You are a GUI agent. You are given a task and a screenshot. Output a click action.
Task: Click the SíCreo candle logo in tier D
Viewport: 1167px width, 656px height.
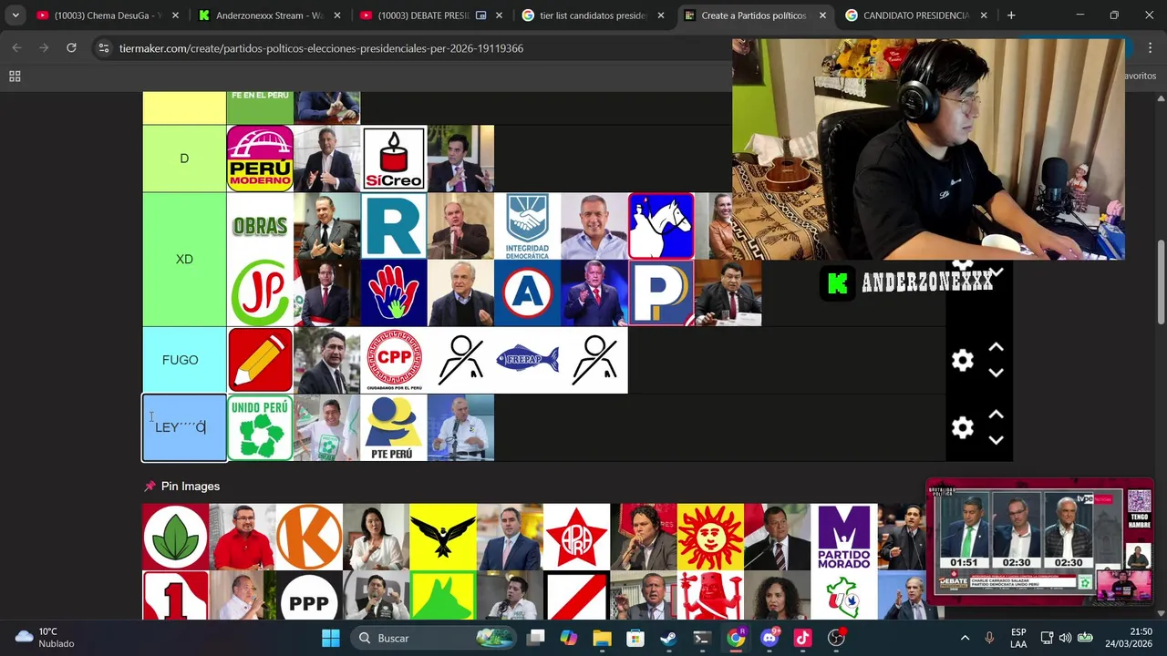coord(394,159)
